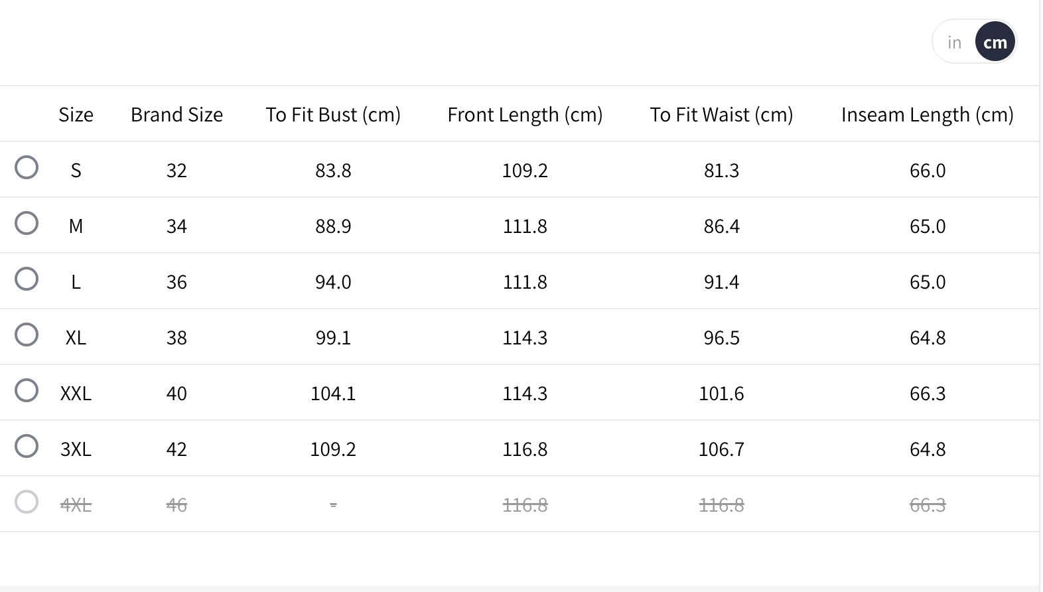Select the XL size radio button
Image resolution: width=1043 pixels, height=592 pixels.
[x=27, y=334]
